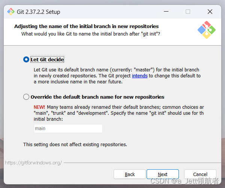Click the Git logo in the title bar
Viewport: 225px width, 188px height.
point(11,12)
